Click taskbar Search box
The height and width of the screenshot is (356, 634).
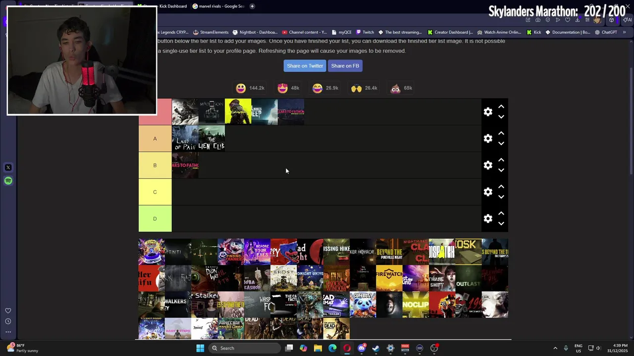tap(245, 348)
